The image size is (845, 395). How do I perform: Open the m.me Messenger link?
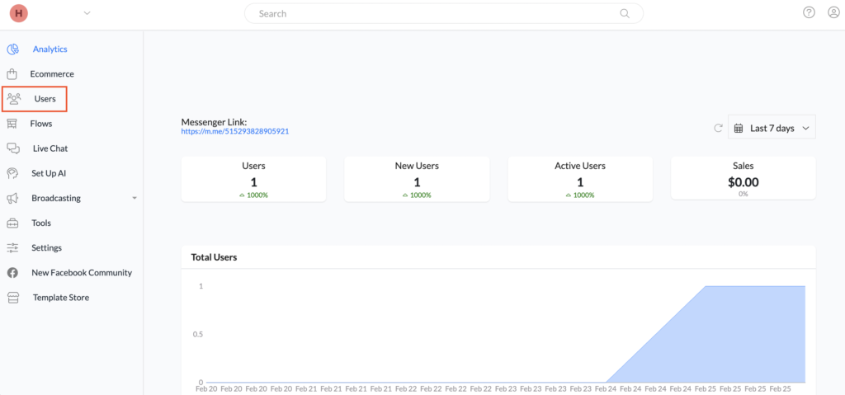[x=235, y=131]
